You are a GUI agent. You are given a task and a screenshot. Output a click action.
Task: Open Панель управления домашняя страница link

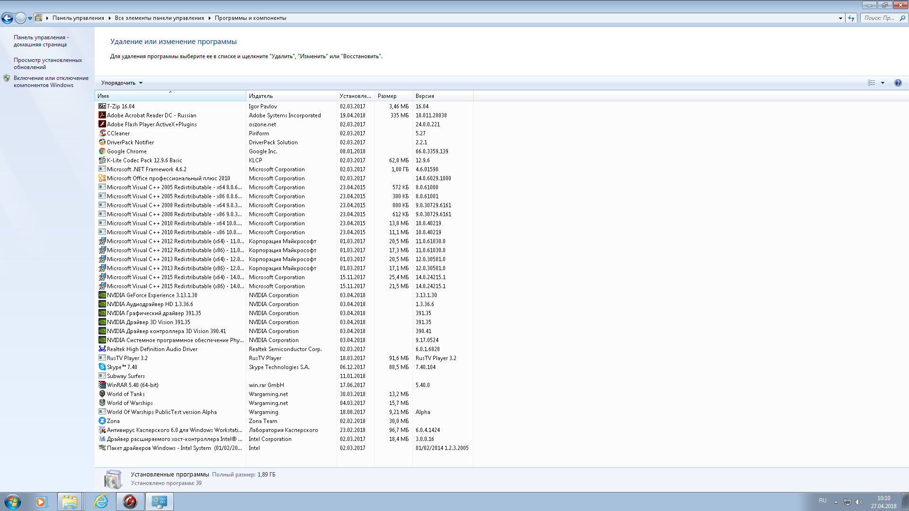click(41, 41)
